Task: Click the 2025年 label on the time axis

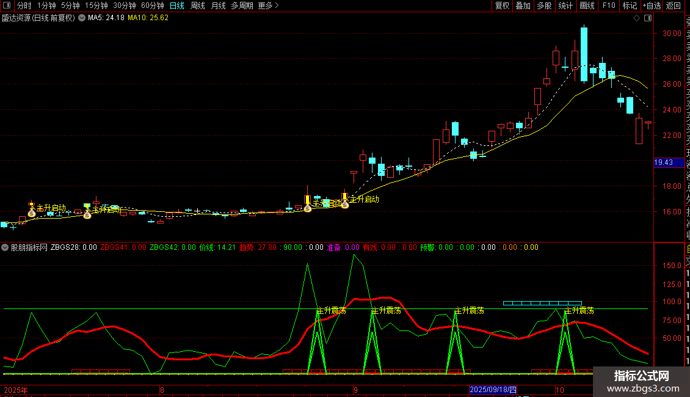Action: 16,390
